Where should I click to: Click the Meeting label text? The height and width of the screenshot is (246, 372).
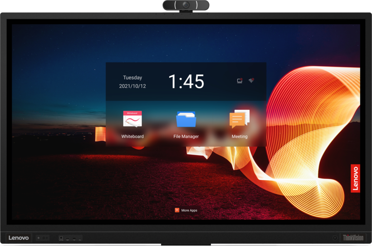240,137
